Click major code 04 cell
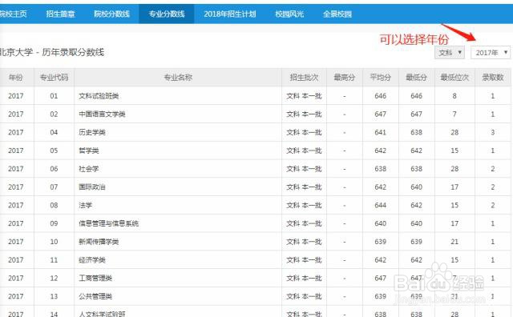Viewport: 513px width, 317px height. pos(54,132)
